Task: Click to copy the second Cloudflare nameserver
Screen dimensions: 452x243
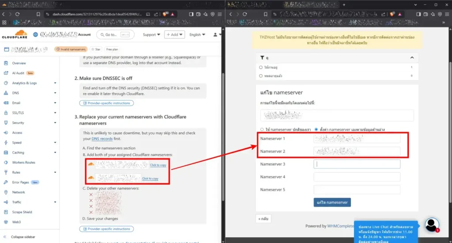Action: pyautogui.click(x=150, y=179)
